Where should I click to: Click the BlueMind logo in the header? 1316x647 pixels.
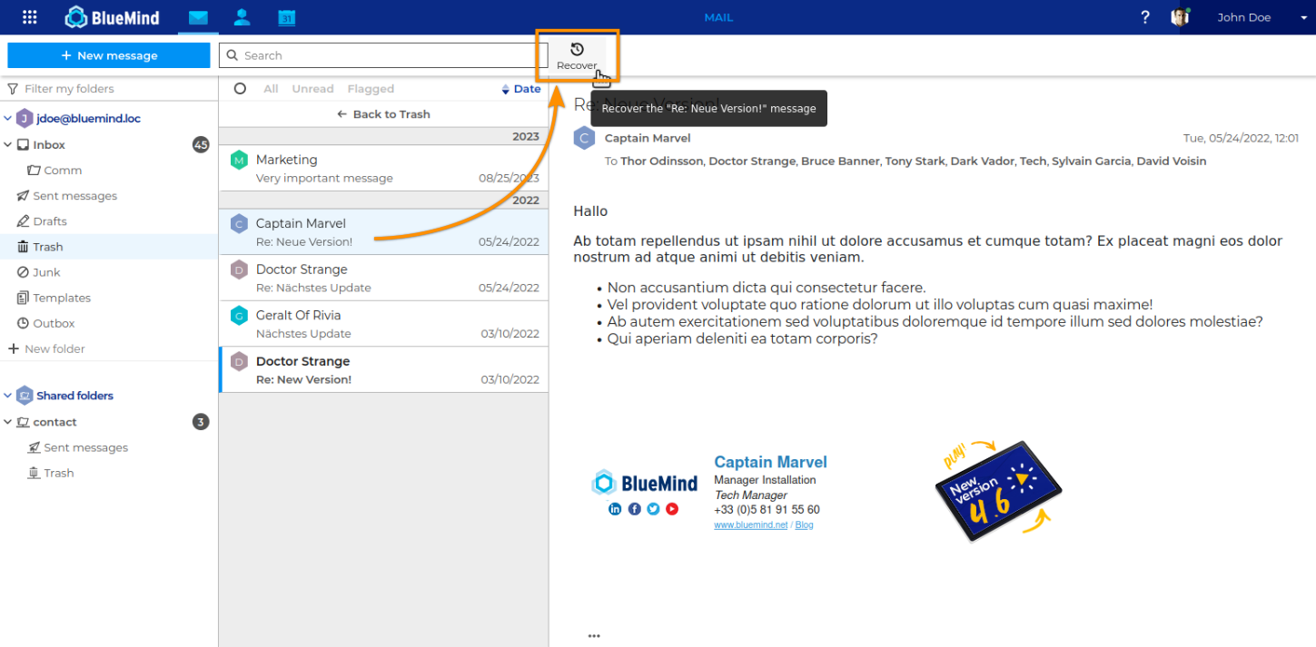click(112, 17)
